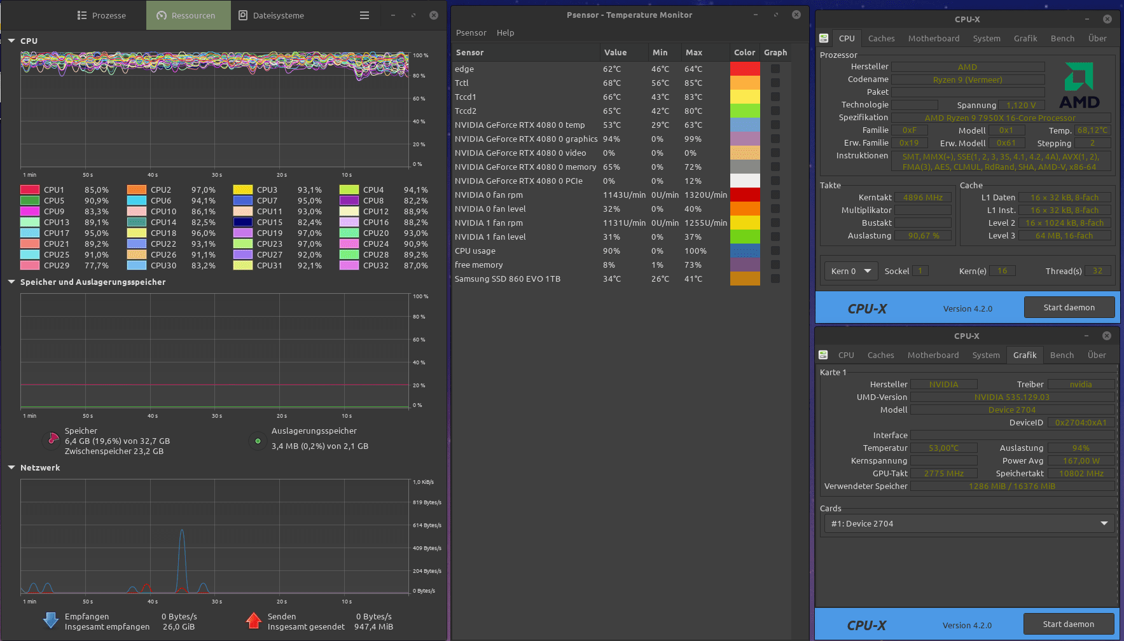This screenshot has height=641, width=1124.
Task: Change the CPU15 dark blue color swatch
Action: click(x=243, y=222)
